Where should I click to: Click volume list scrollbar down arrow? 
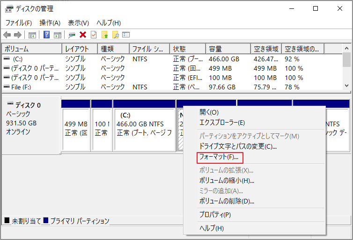(346, 86)
